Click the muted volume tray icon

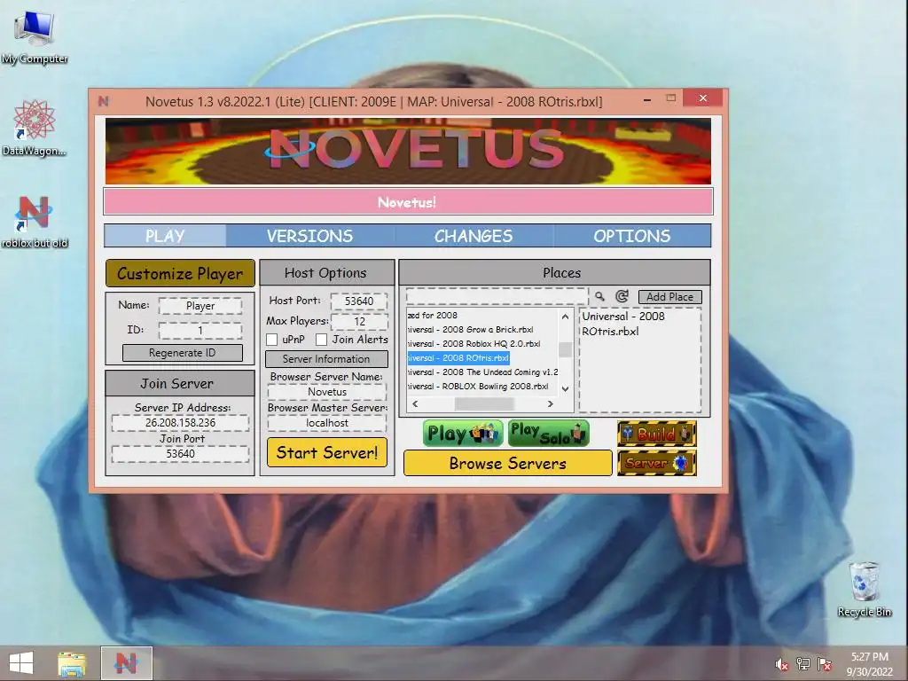(x=782, y=665)
